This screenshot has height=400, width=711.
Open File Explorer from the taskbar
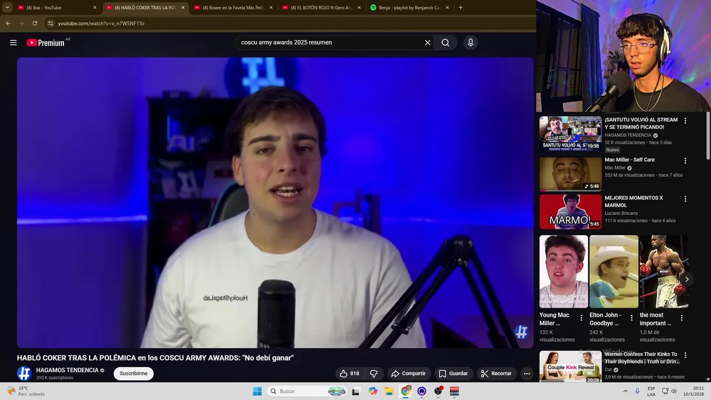pos(389,391)
